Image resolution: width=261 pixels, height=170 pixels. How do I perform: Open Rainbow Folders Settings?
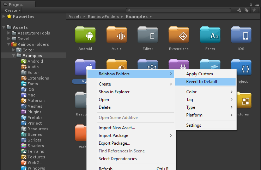(x=205, y=125)
